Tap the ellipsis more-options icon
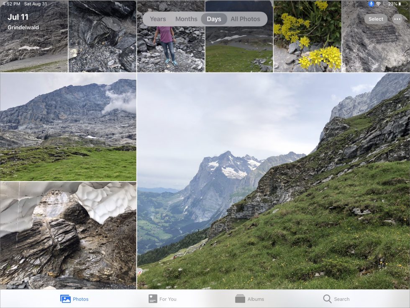 pyautogui.click(x=397, y=19)
